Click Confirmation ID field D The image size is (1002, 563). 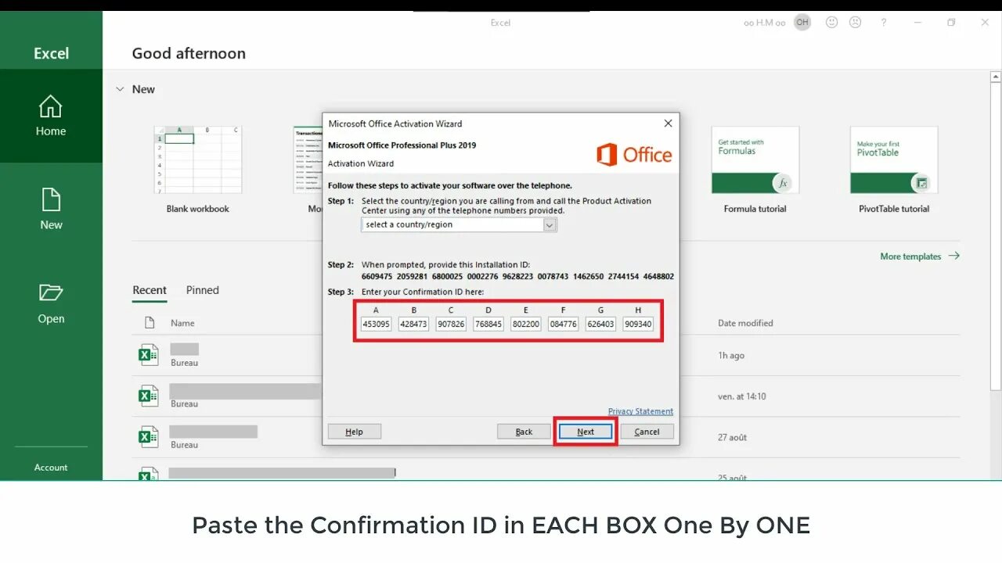click(488, 324)
